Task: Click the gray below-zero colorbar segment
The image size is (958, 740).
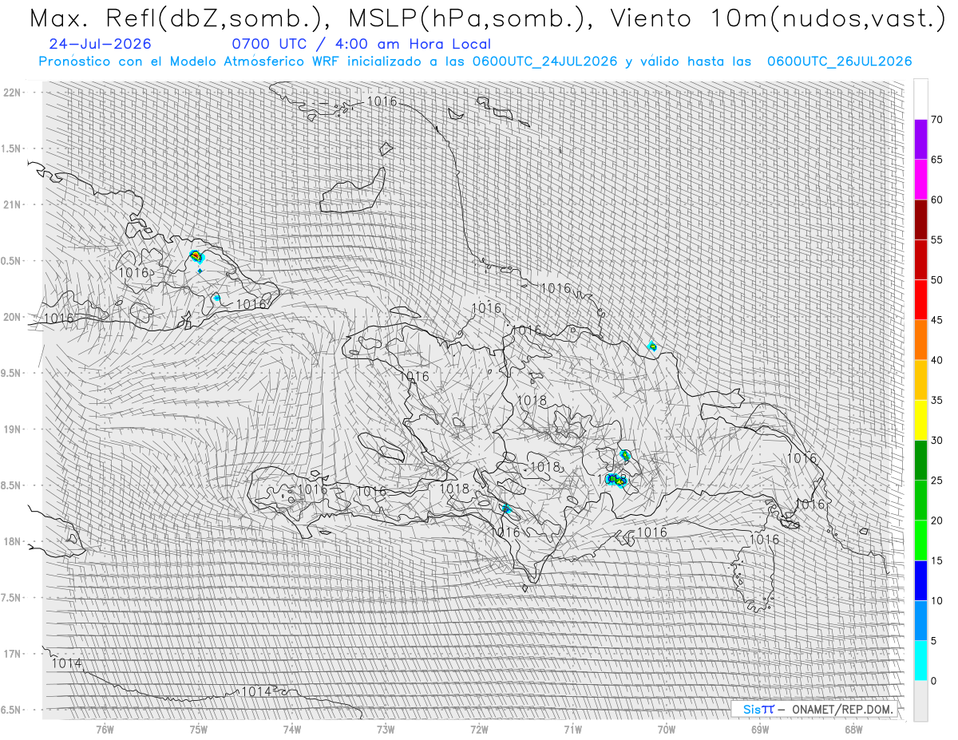Action: (x=920, y=701)
